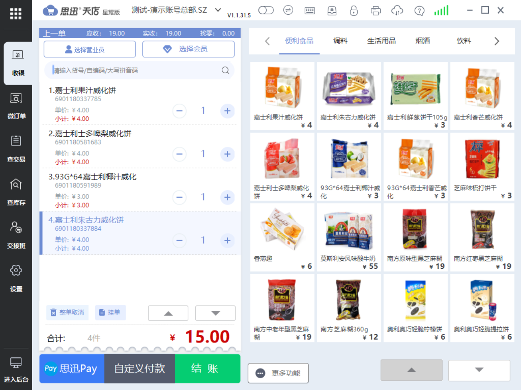The width and height of the screenshot is (521, 390).
Task: Move the cart list up with arrow
Action: click(x=168, y=313)
